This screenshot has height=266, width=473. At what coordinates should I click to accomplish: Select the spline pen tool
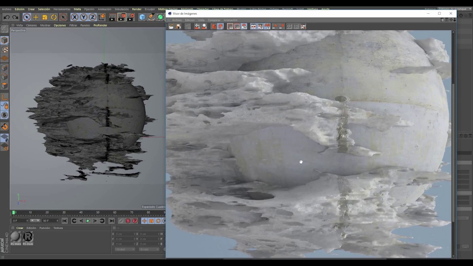pyautogui.click(x=152, y=17)
